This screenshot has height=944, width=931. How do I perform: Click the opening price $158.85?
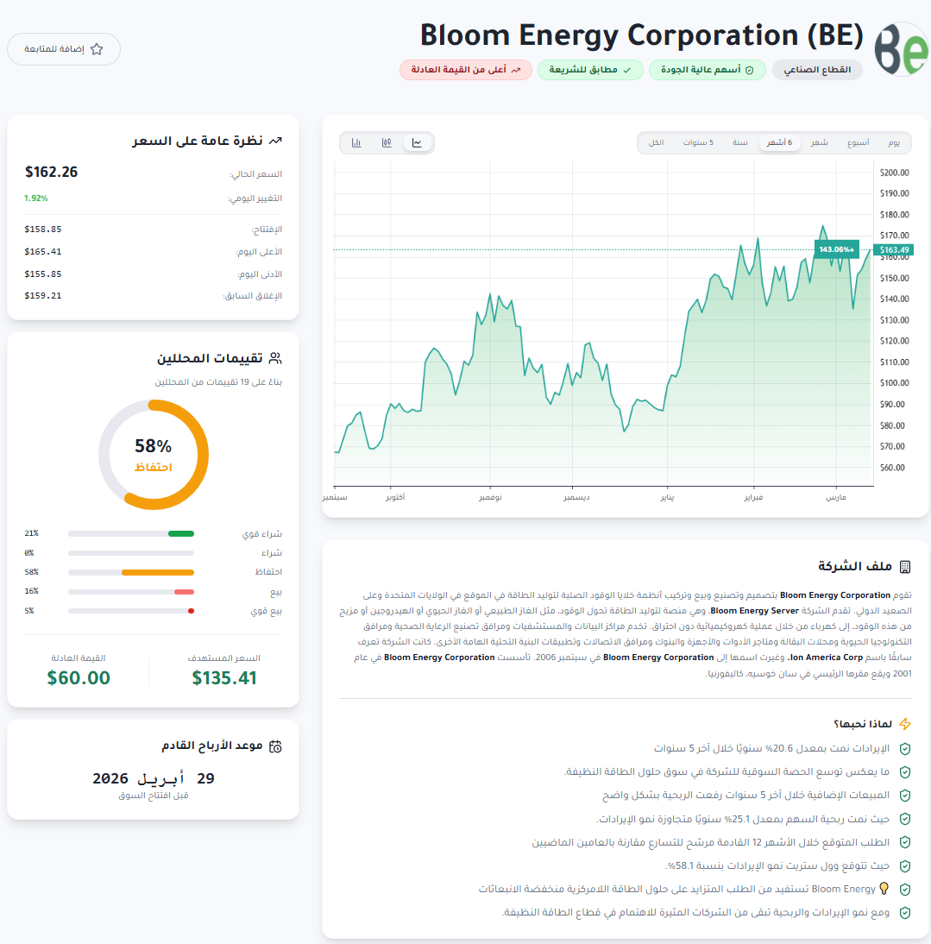pyautogui.click(x=43, y=230)
